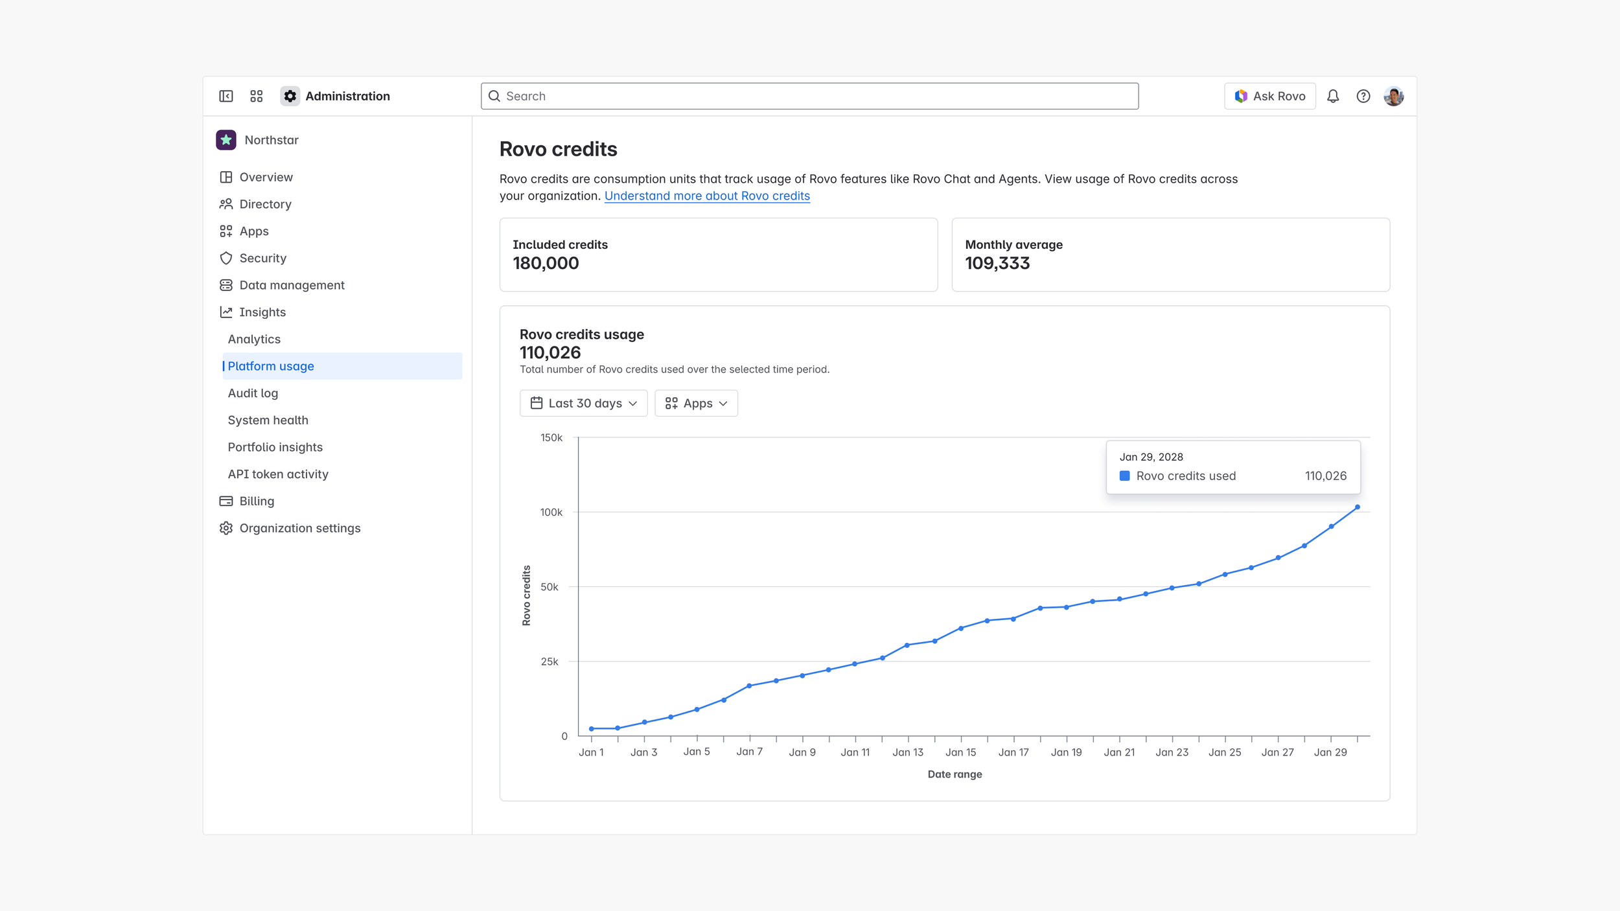Open the user profile avatar

tap(1393, 96)
